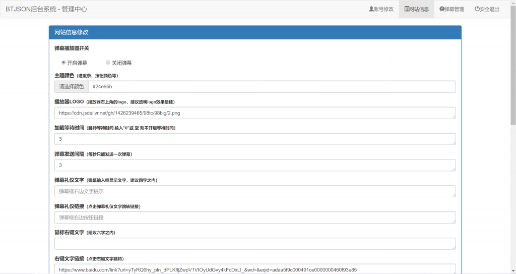The height and width of the screenshot is (274, 516).
Task: Click the user icon beside 账号修改
Action: [371, 9]
